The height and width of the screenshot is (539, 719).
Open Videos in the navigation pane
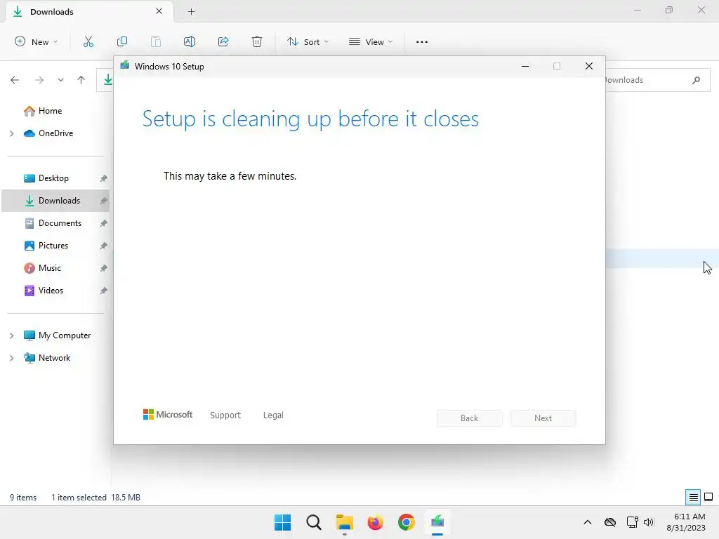click(x=51, y=291)
